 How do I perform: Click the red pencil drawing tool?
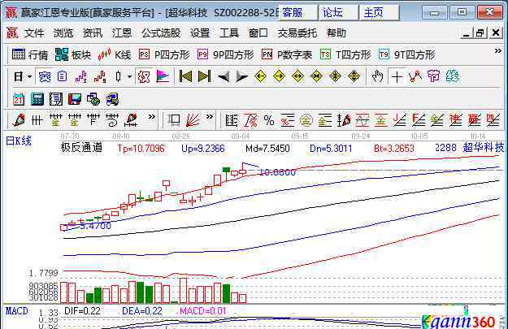(19, 121)
